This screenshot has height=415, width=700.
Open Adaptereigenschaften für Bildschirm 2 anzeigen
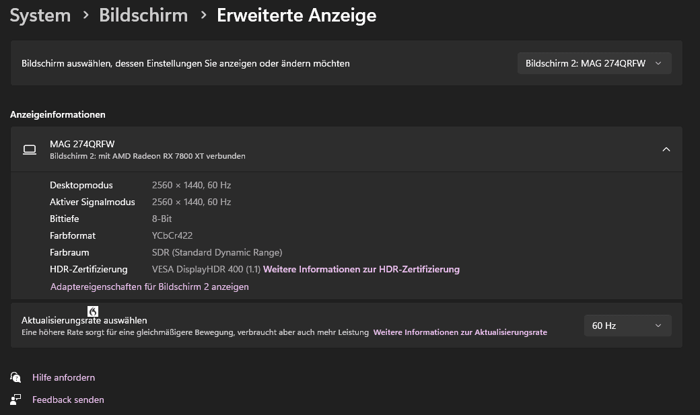tap(149, 287)
